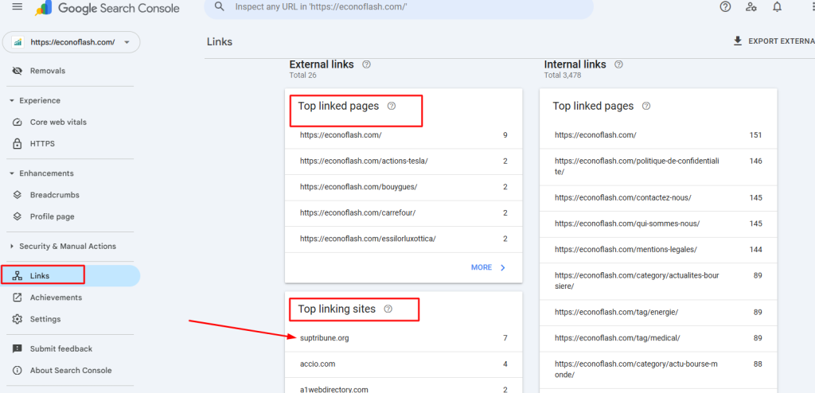This screenshot has height=393, width=815.
Task: Click the MORE chevron arrow
Action: 503,267
